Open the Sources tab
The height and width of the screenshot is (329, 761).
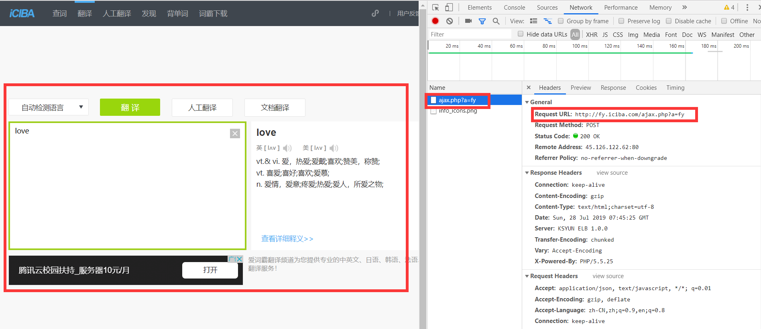[547, 7]
